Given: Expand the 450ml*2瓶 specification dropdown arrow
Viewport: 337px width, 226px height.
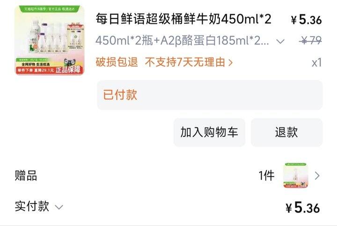Looking at the screenshot, I should (x=280, y=41).
